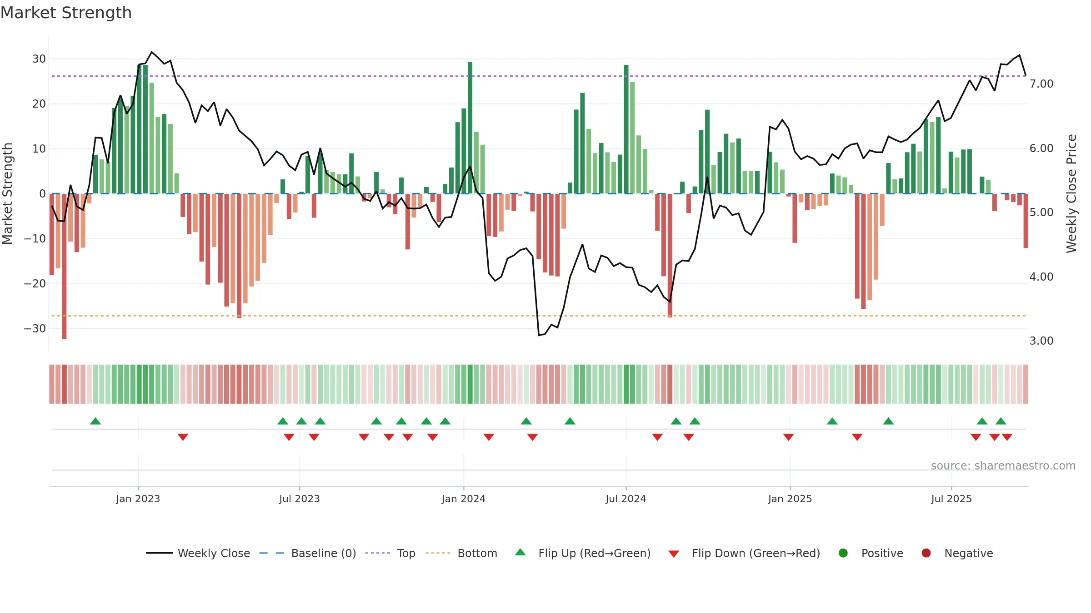The height and width of the screenshot is (613, 1091).
Task: Click the Weekly Close Price axis title
Action: pos(1071,193)
